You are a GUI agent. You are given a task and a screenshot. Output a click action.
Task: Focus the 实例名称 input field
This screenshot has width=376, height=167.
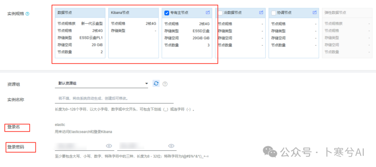click(114, 99)
